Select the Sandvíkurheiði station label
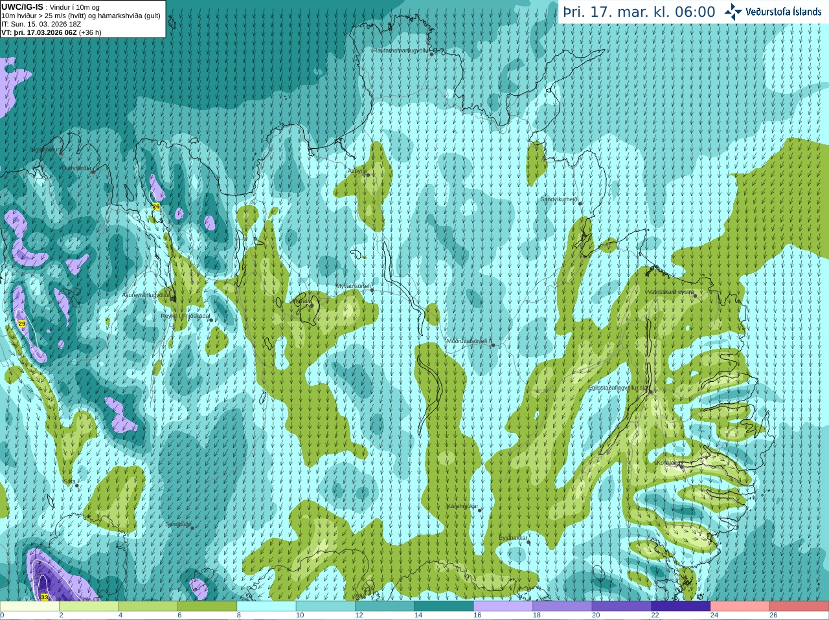 click(x=560, y=199)
